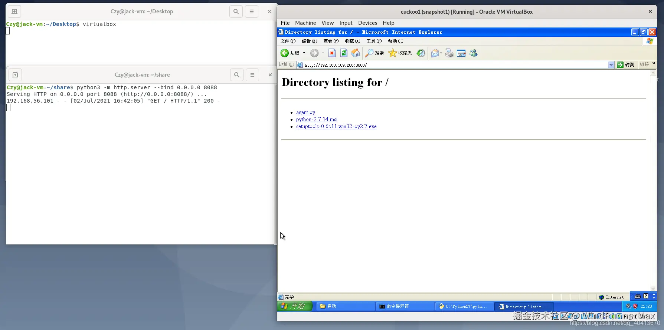Click the Mail envelope icon in IE toolbar
This screenshot has width=664, height=330.
(x=435, y=53)
